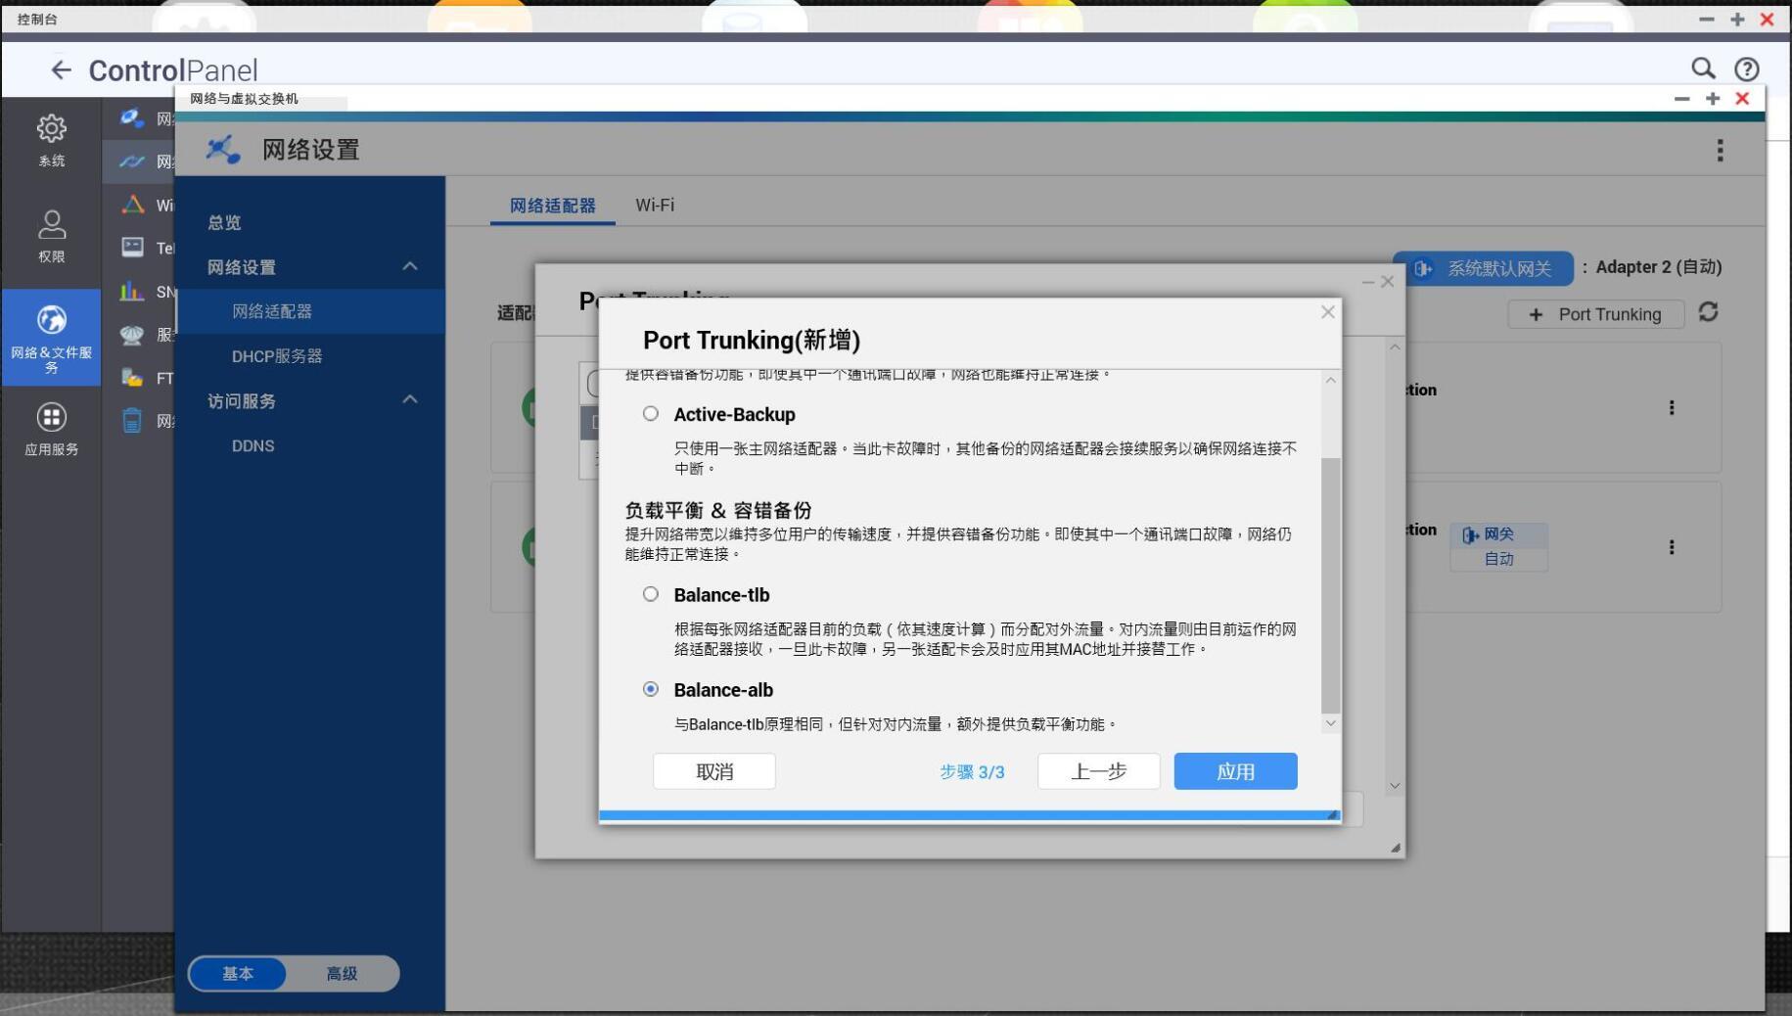Select the Balance-tlb radio button
Screen dimensions: 1792x1016
651,593
